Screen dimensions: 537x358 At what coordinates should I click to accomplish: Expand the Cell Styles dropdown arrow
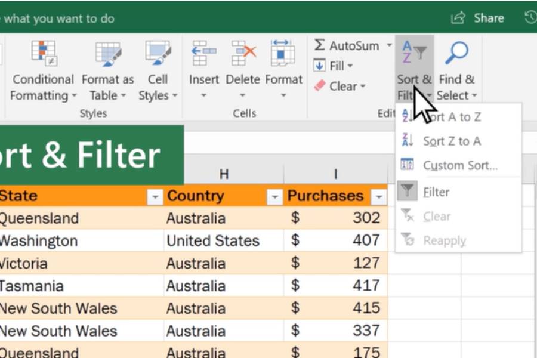click(175, 95)
